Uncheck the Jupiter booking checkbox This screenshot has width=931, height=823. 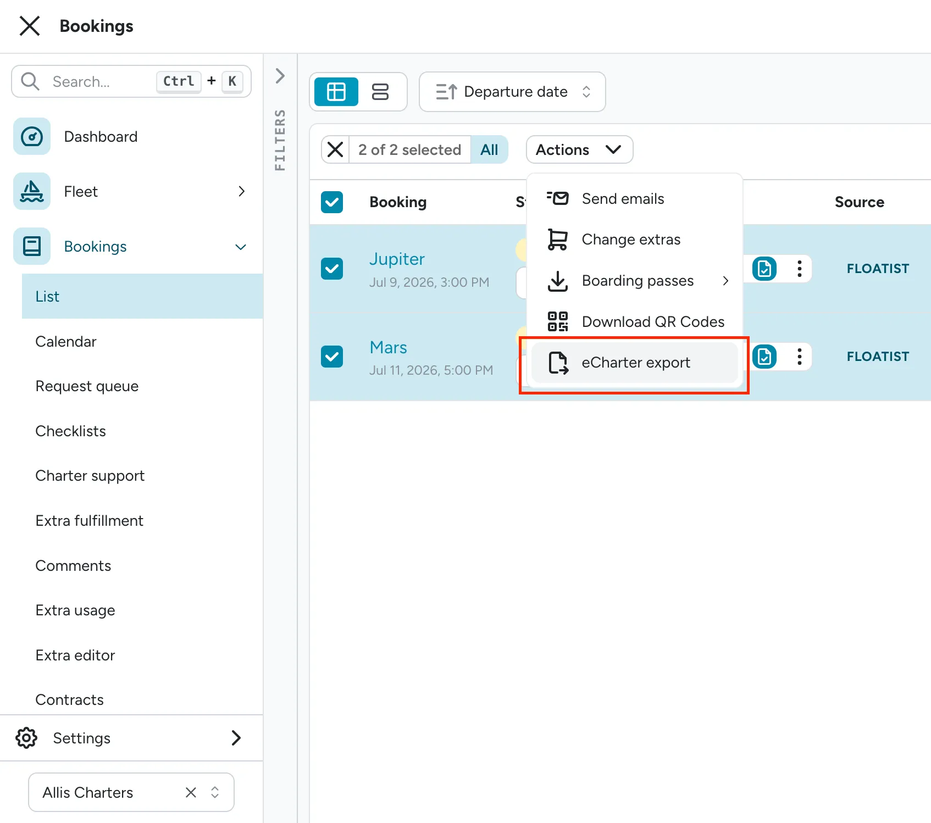point(332,269)
